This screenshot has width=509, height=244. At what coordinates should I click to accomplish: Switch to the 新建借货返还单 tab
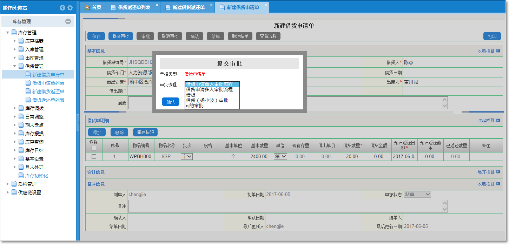(188, 7)
